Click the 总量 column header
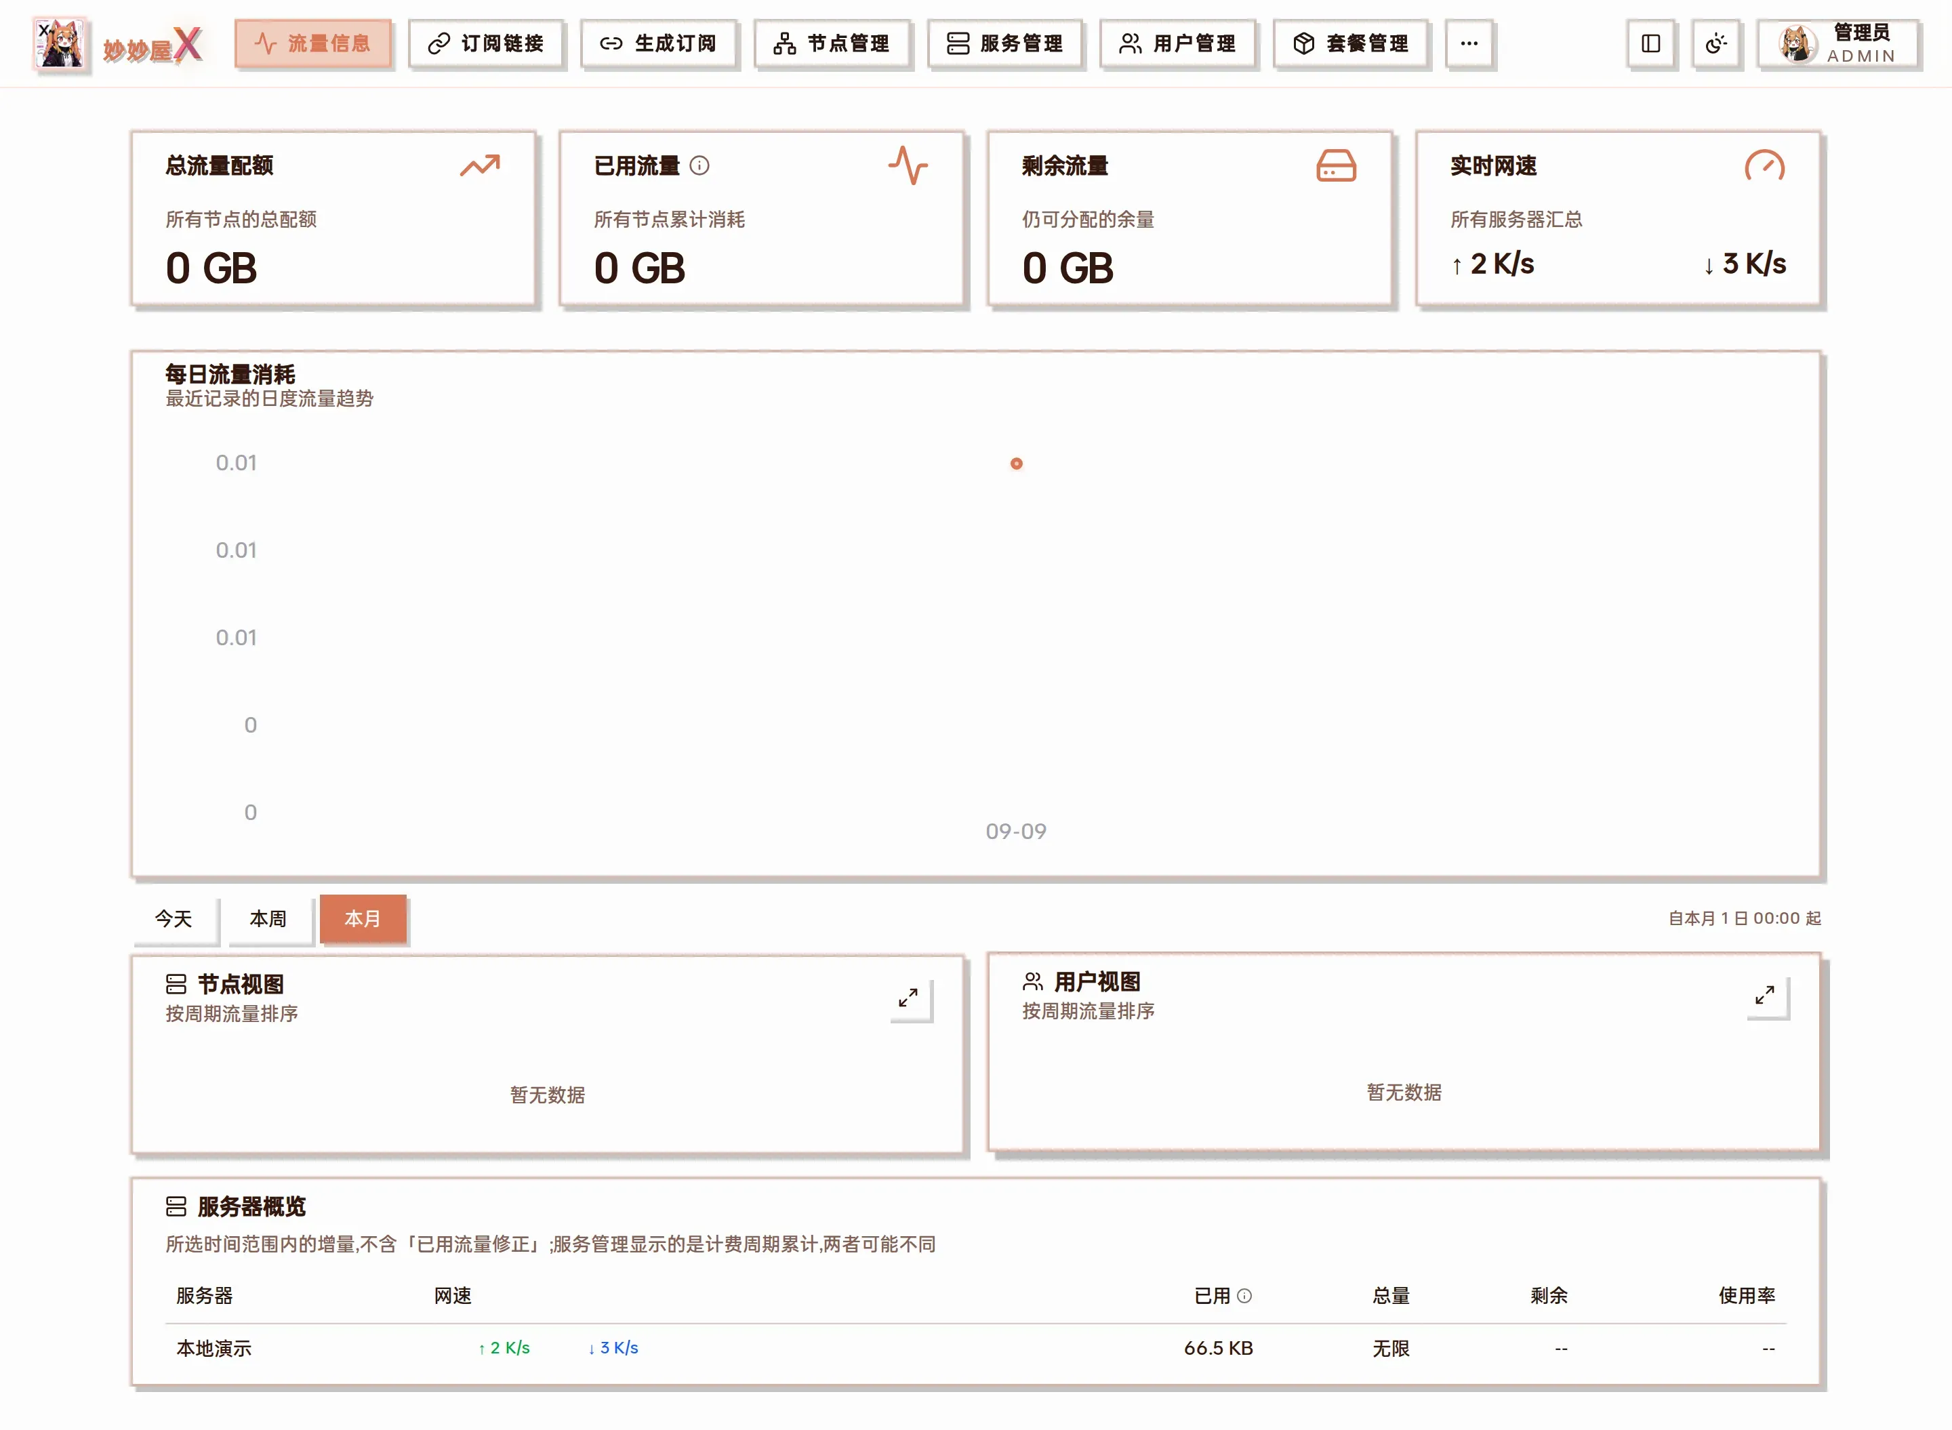Screen dimensions: 1952x1430 click(1391, 1296)
